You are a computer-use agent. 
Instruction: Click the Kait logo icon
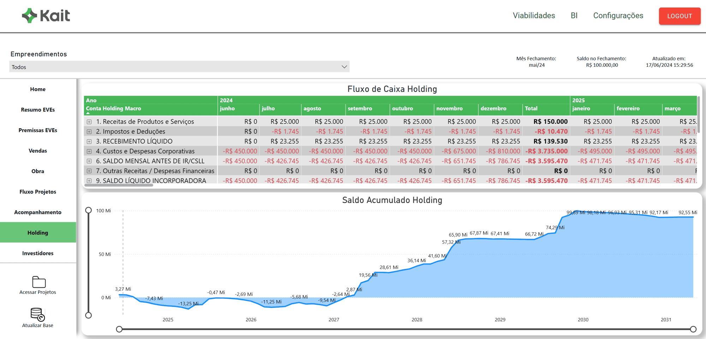(x=30, y=16)
